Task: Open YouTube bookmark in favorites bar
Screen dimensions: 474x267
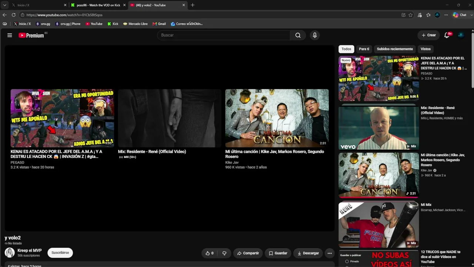Action: [94, 24]
